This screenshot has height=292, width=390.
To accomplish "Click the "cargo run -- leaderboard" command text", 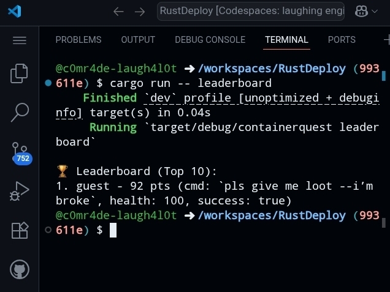I will 191,83.
